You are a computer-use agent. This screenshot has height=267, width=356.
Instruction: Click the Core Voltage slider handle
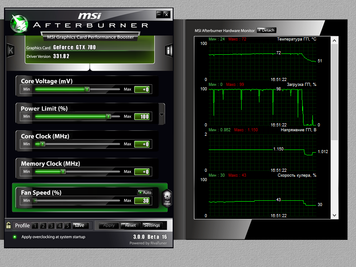coord(87,89)
